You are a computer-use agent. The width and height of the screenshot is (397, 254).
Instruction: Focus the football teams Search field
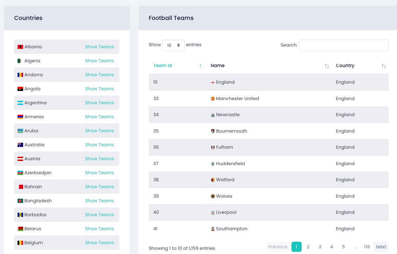point(344,45)
